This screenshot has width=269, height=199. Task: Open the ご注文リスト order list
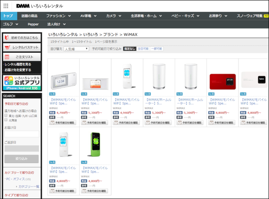pyautogui.click(x=22, y=57)
